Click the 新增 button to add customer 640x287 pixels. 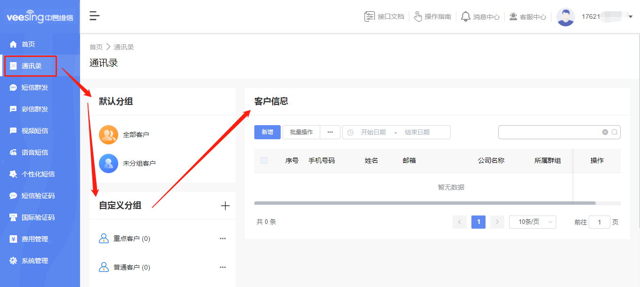(x=267, y=132)
